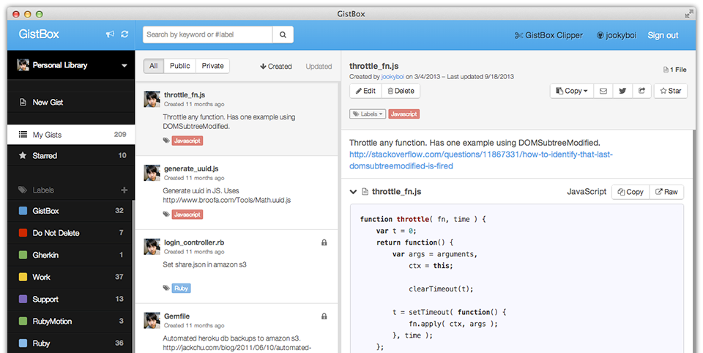Create a New Gist
The height and width of the screenshot is (353, 703).
[71, 103]
